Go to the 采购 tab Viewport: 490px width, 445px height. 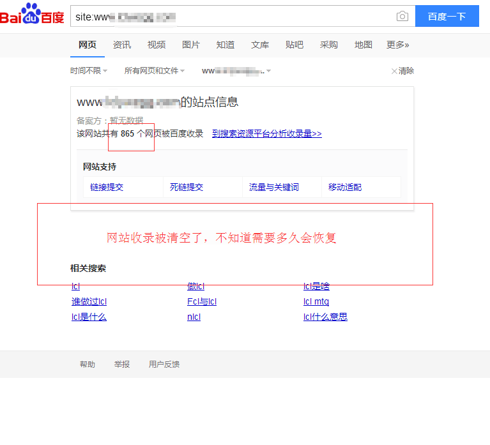tap(329, 45)
